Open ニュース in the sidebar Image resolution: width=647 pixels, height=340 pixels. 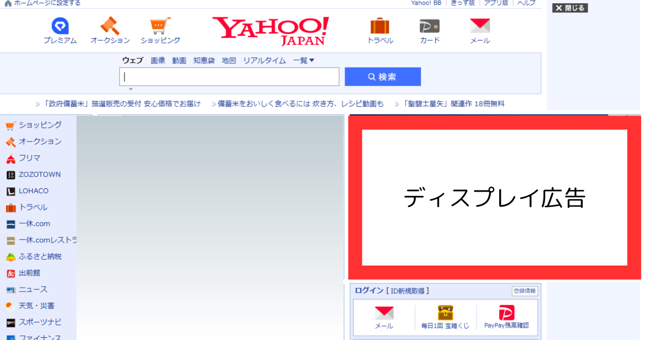(x=26, y=290)
